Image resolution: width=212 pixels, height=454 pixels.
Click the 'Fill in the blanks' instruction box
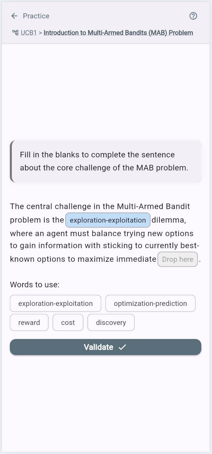106,161
